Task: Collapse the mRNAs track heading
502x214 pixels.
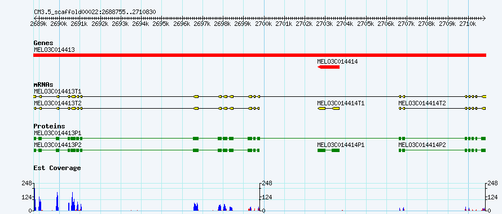Action: 43,85
